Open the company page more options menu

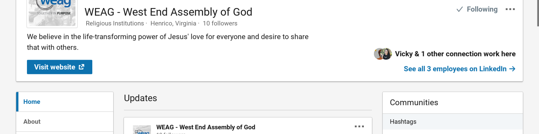[510, 9]
